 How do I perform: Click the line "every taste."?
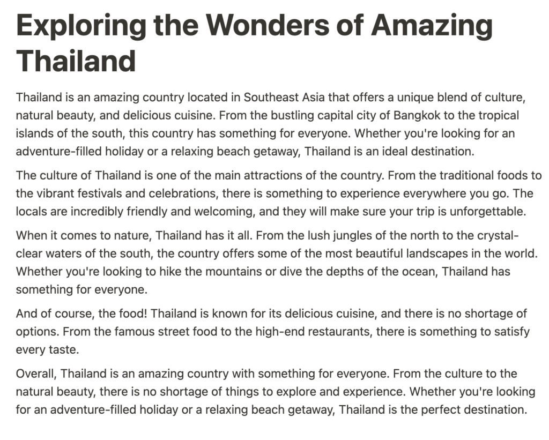pyautogui.click(x=47, y=349)
